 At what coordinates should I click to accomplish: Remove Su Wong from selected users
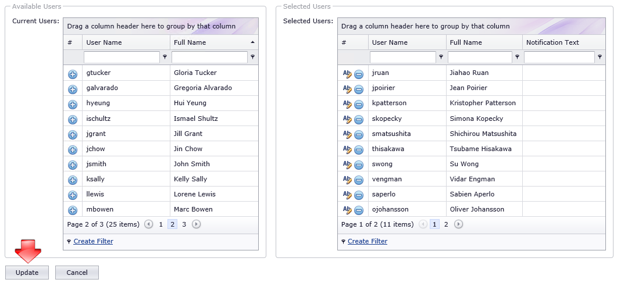(x=358, y=164)
